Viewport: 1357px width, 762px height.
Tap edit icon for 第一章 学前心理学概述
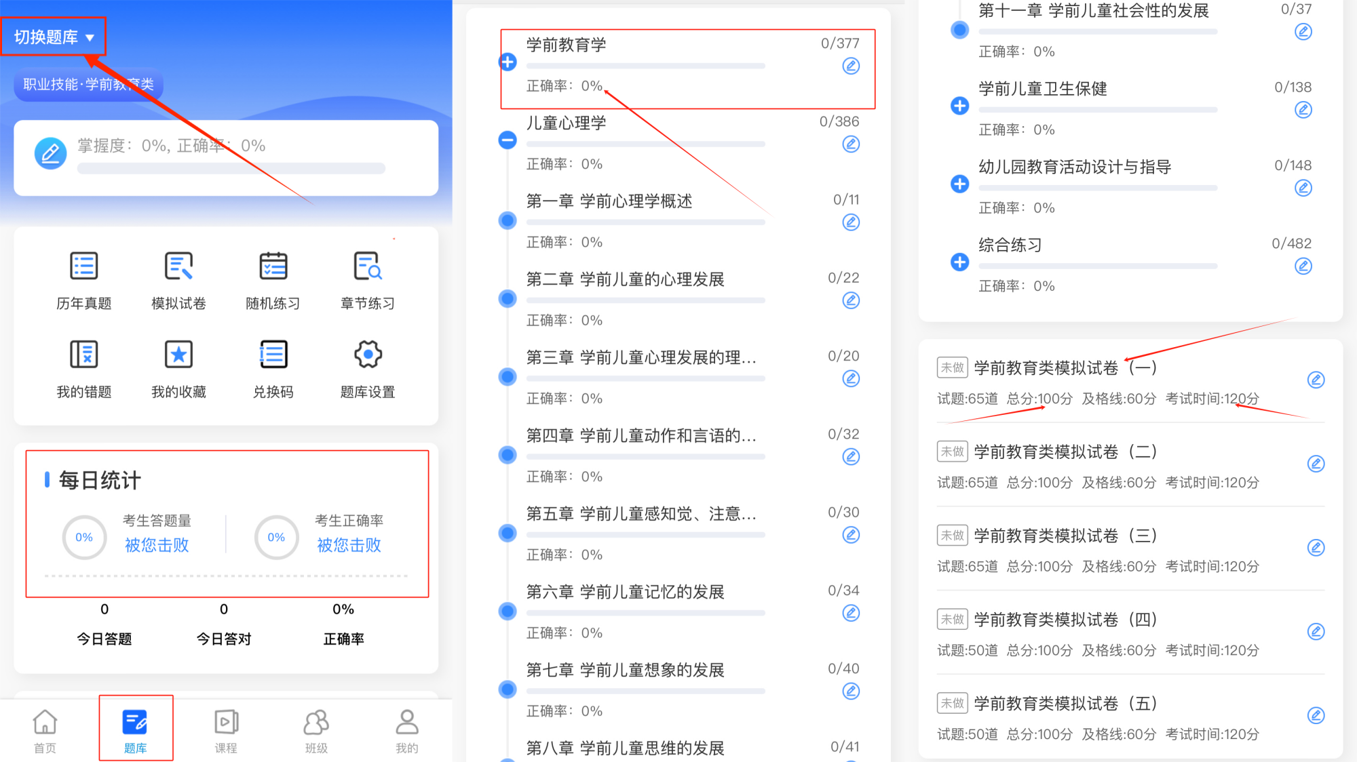pos(851,222)
